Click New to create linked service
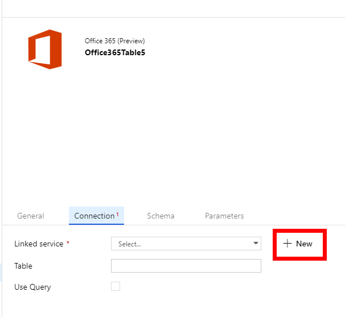Image resolution: width=345 pixels, height=317 pixels. click(304, 244)
